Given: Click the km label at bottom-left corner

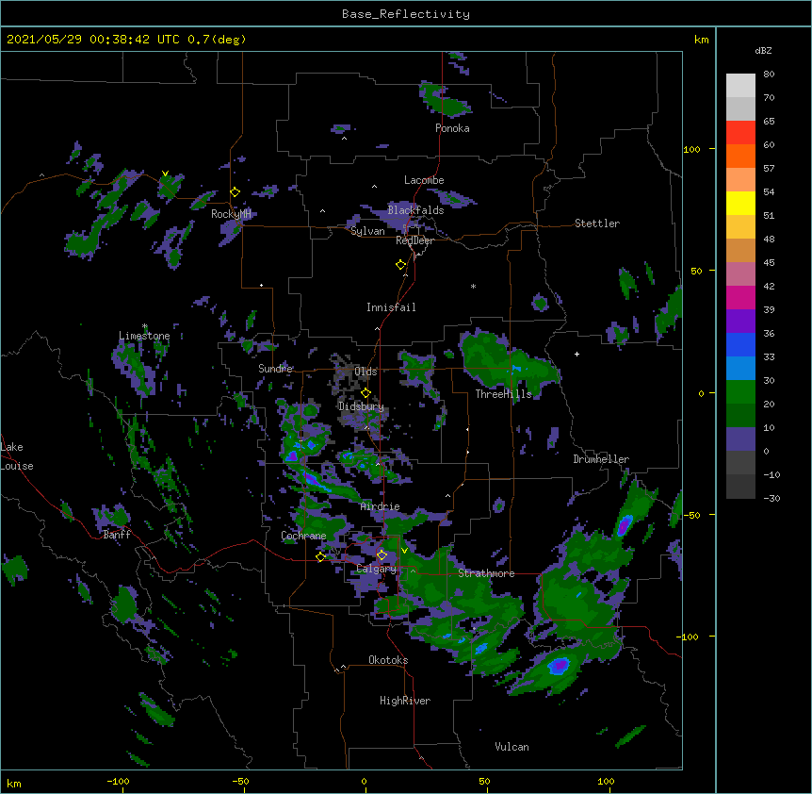Looking at the screenshot, I should click(14, 783).
